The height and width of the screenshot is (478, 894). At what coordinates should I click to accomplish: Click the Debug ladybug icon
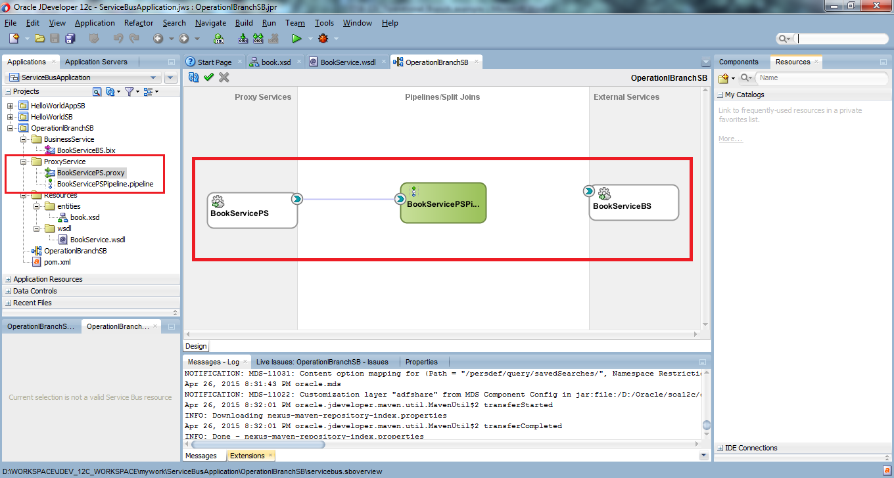tap(325, 39)
